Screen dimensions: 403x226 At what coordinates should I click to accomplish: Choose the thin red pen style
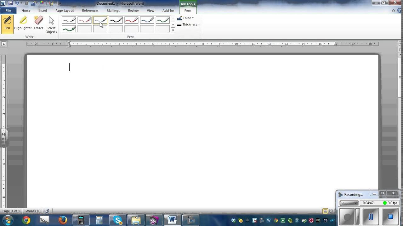pos(84,21)
